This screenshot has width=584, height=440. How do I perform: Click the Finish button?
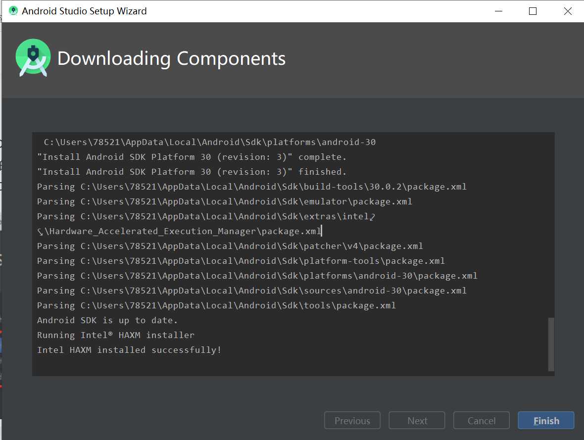545,420
